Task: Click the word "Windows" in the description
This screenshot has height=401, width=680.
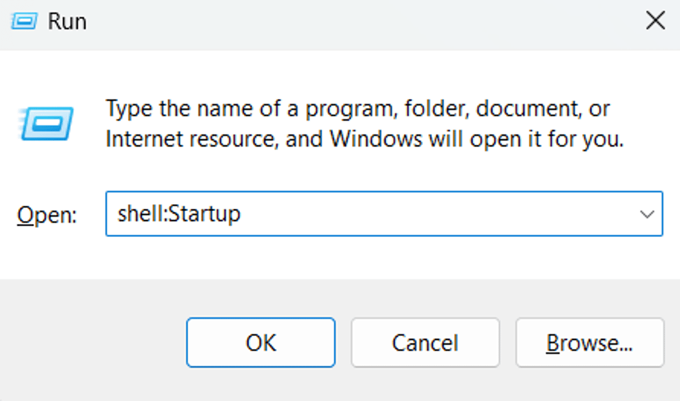Action: [375, 140]
